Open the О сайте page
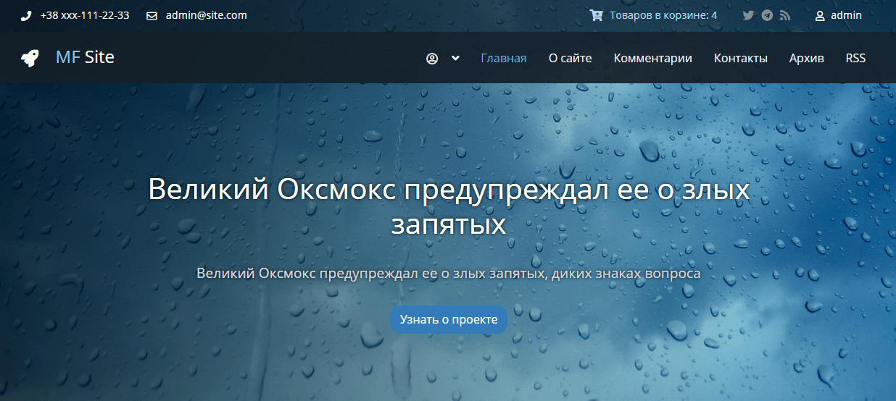Viewport: 896px width, 401px height. click(570, 59)
